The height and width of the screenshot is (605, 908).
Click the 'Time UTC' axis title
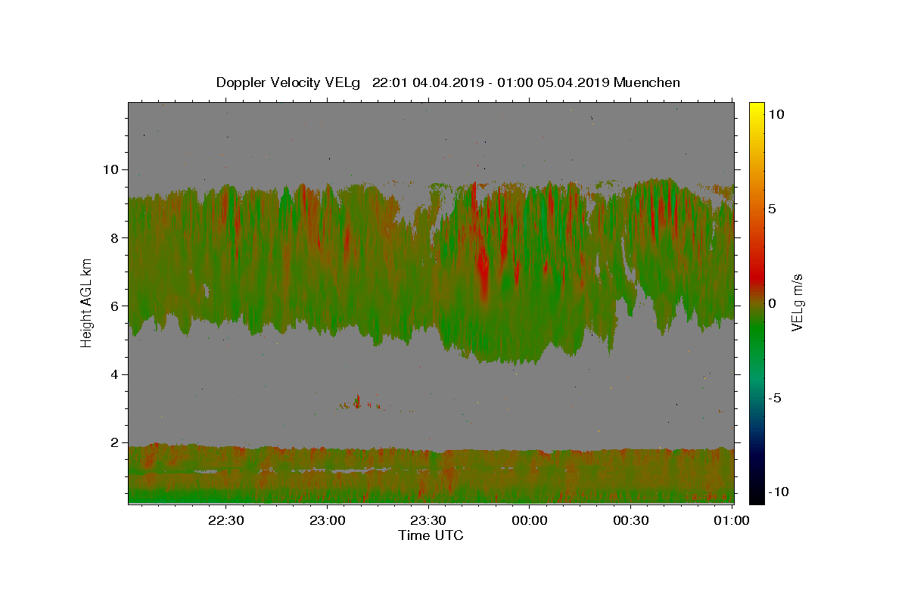(x=431, y=535)
